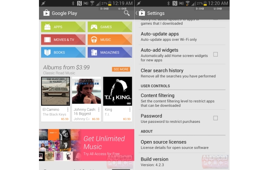Tap the $3.99 price on King
The width and height of the screenshot is (269, 170).
point(127,119)
